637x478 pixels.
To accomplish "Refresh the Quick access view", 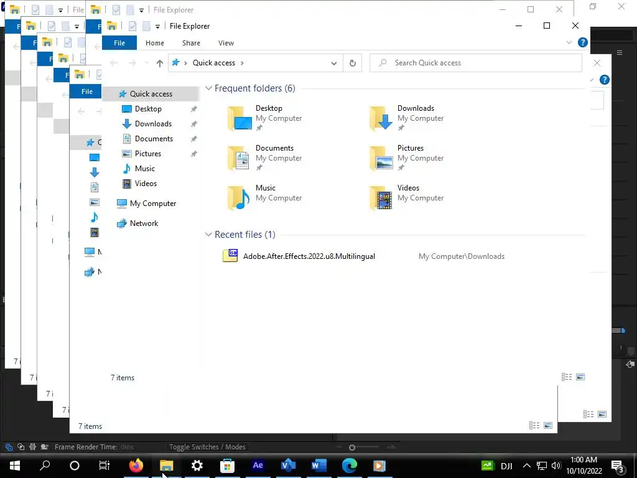I will [x=352, y=63].
